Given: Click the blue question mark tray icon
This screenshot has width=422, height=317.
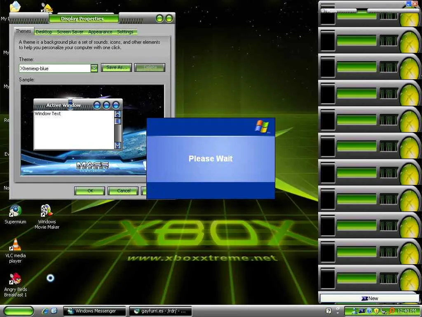Looking at the screenshot, I should coord(369,311).
